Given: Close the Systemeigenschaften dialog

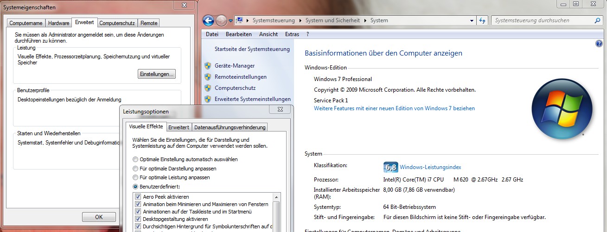Looking at the screenshot, I should 184,5.
